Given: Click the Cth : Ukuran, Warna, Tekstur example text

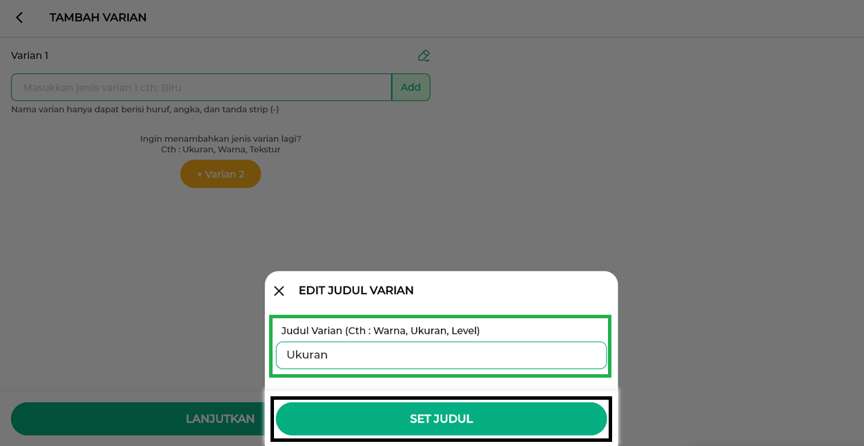Looking at the screenshot, I should point(221,149).
